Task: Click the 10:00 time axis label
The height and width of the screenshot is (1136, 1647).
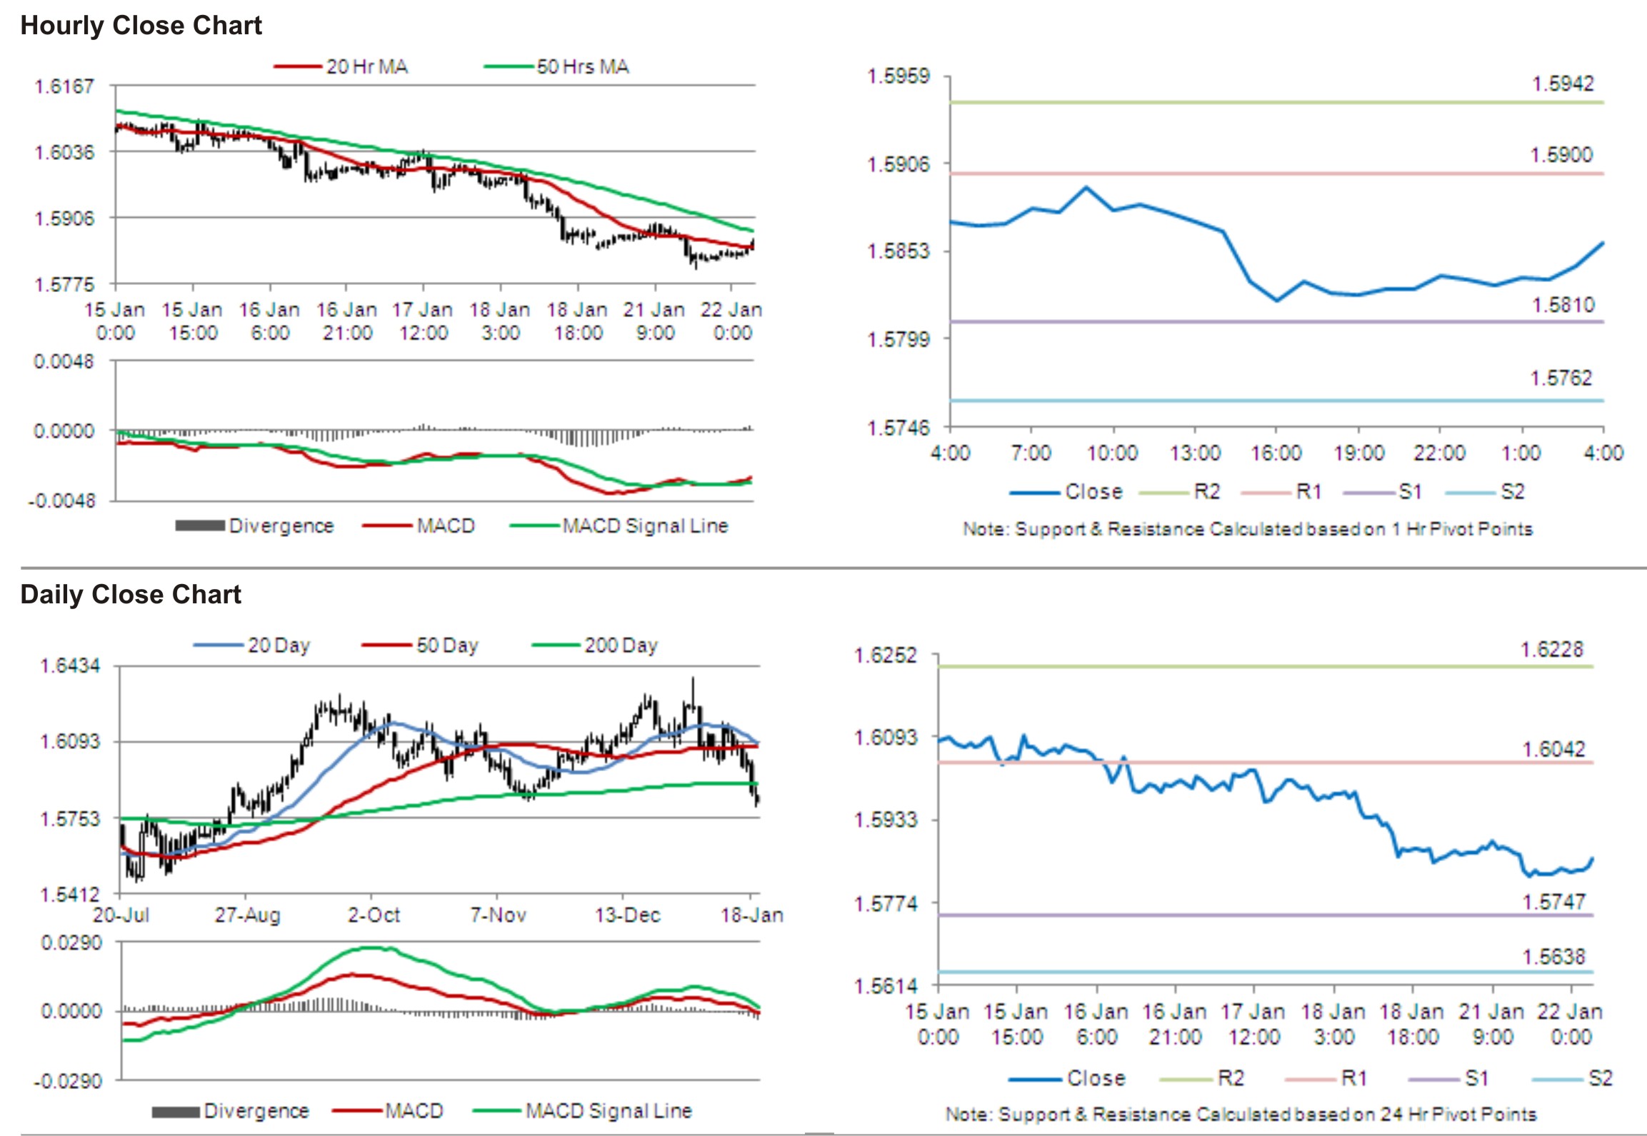Action: point(1113,453)
